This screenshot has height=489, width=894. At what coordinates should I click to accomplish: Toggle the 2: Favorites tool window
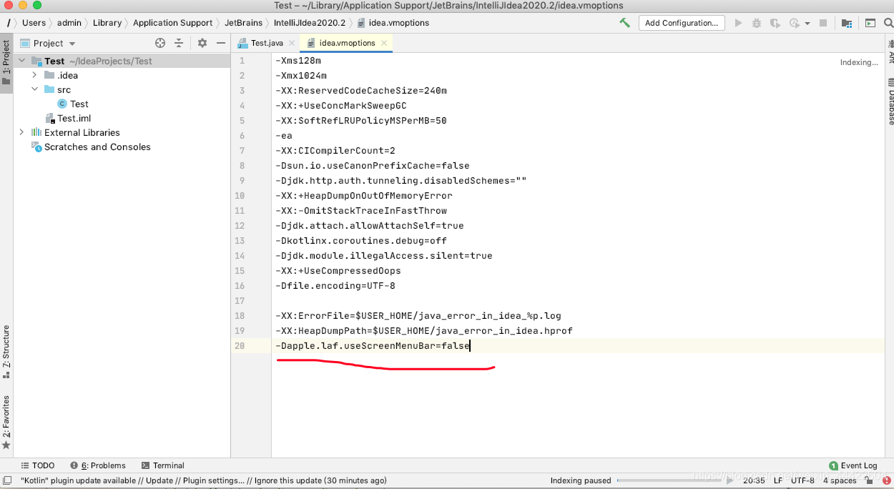coord(6,422)
